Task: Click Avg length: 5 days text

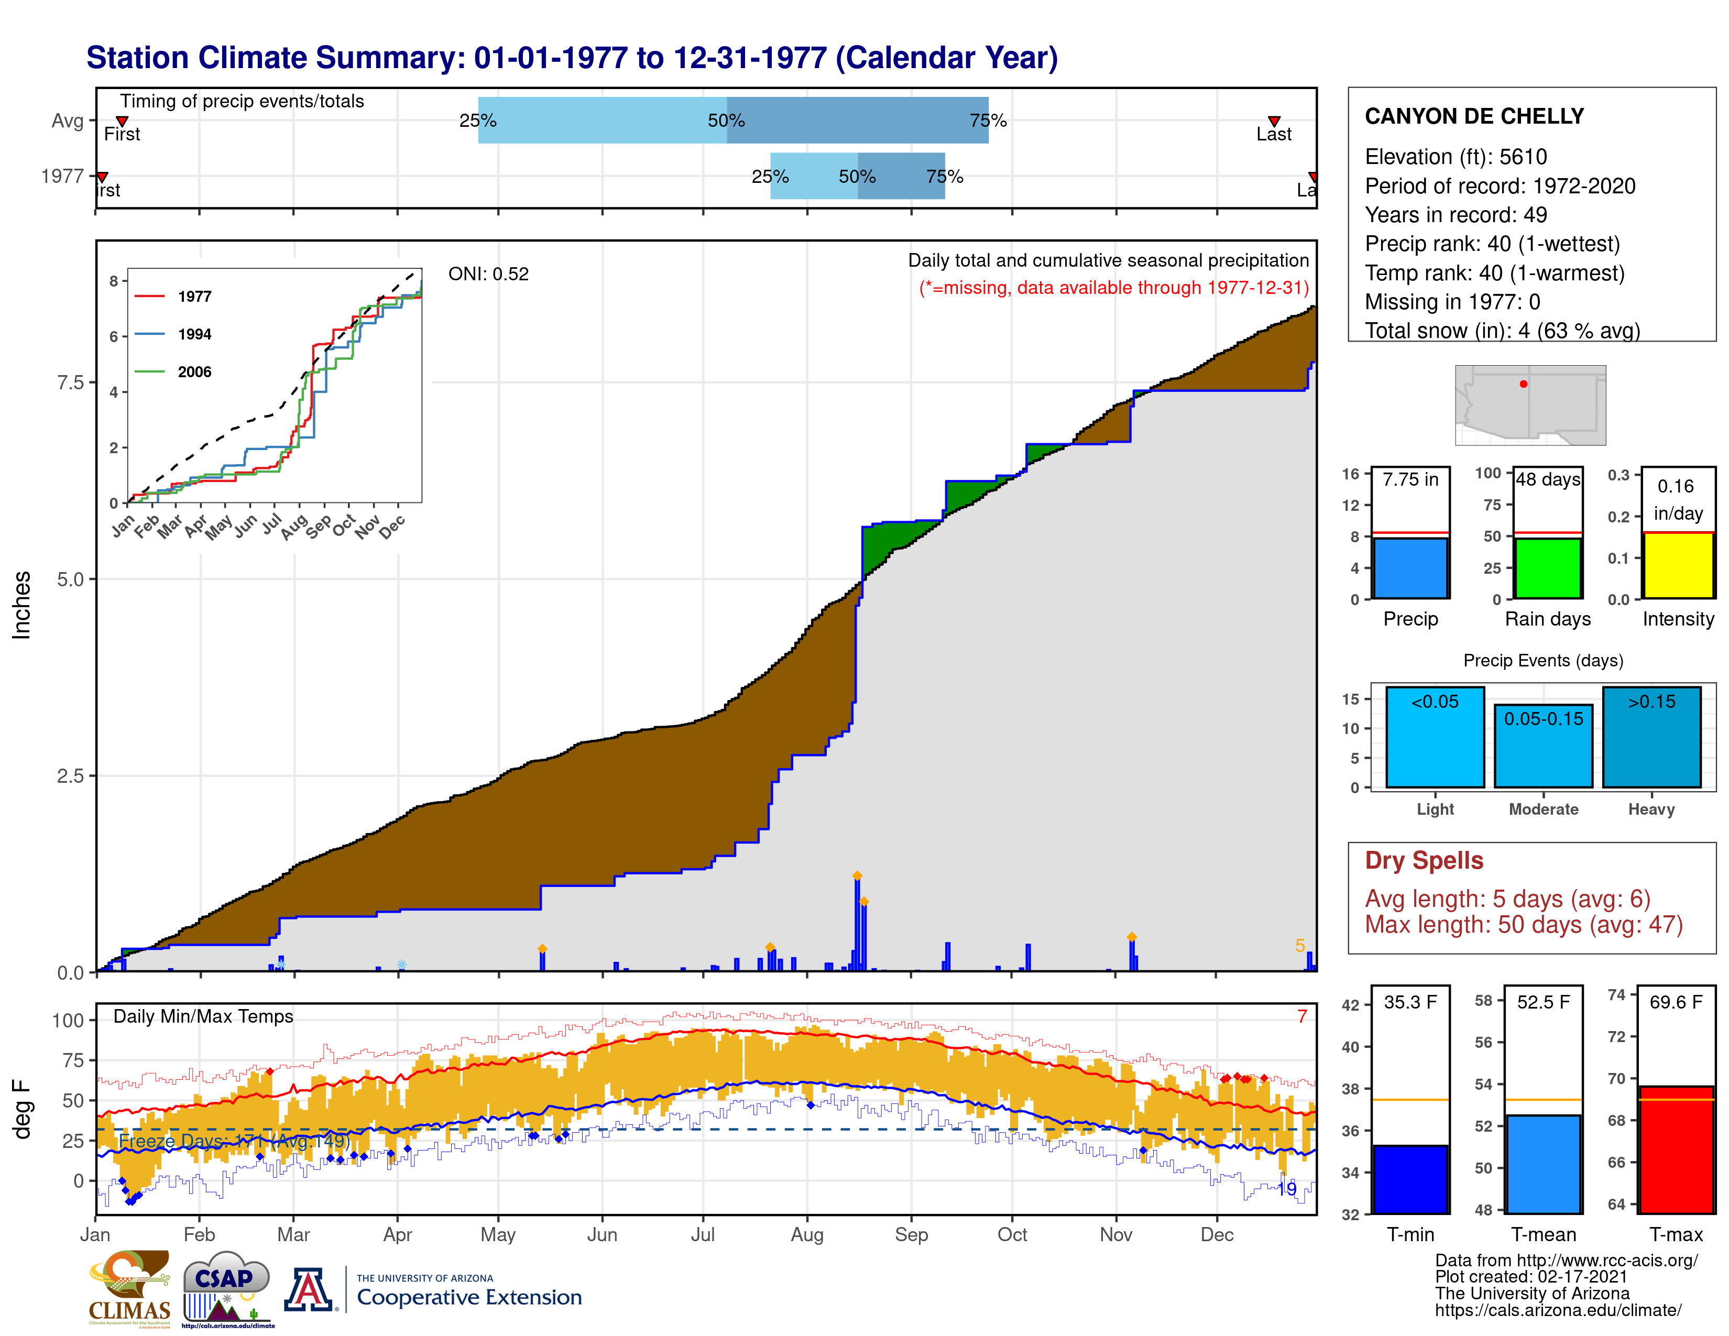Action: point(1507,899)
